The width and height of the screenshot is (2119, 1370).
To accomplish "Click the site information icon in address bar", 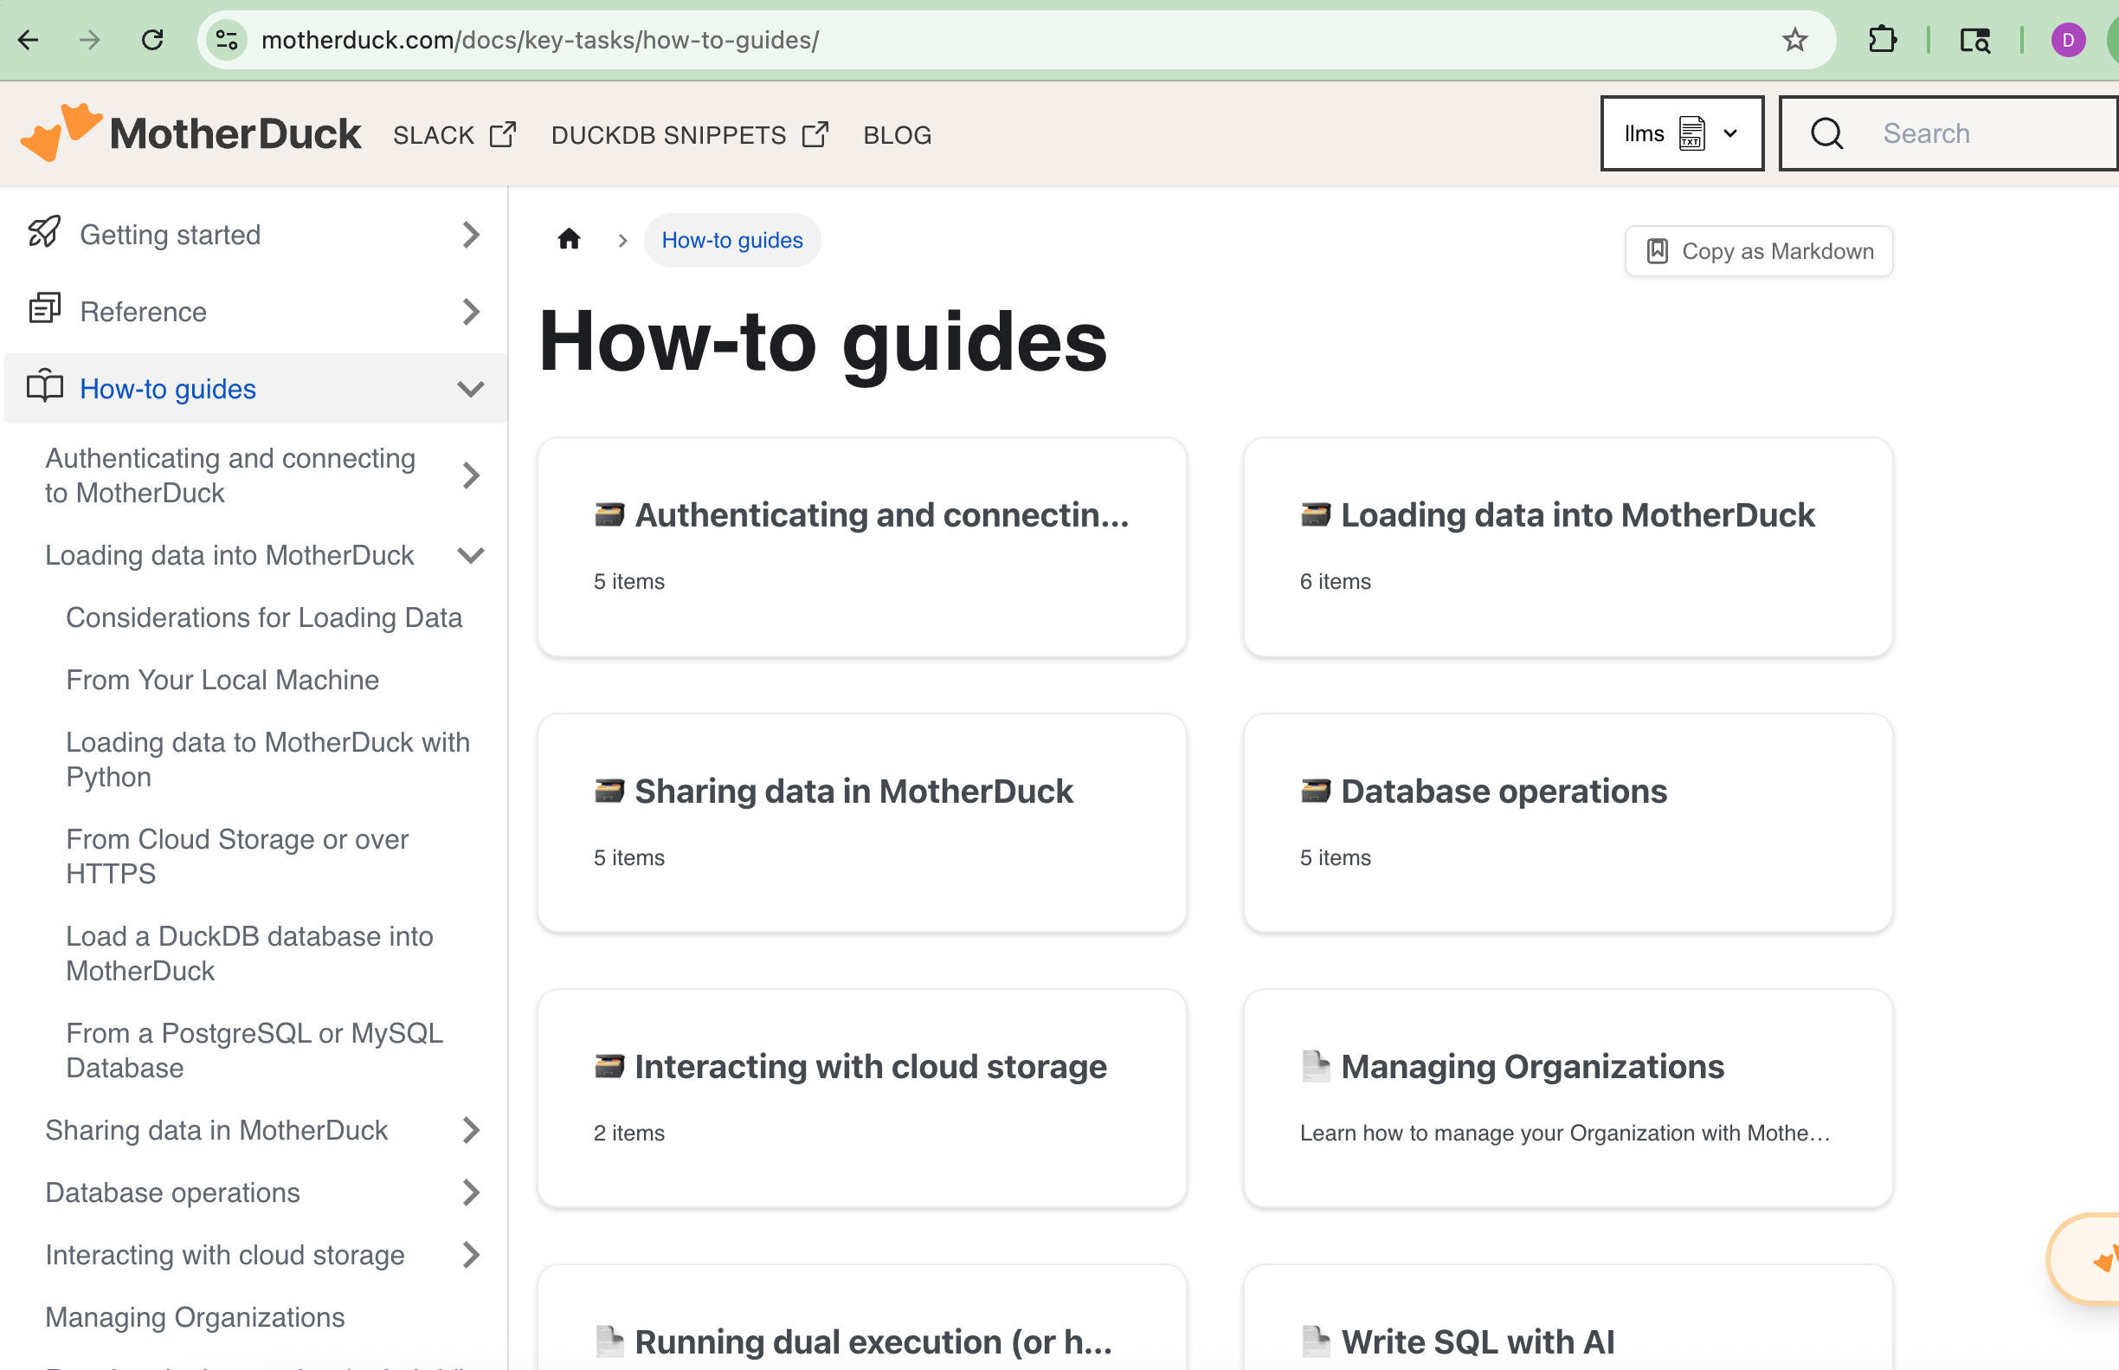I will pos(227,40).
